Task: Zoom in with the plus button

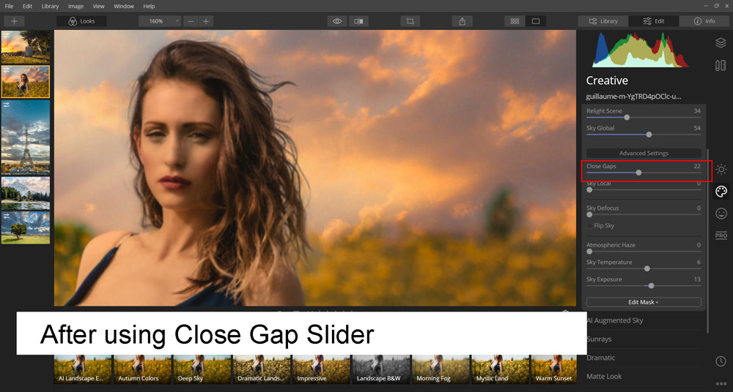Action: click(206, 21)
